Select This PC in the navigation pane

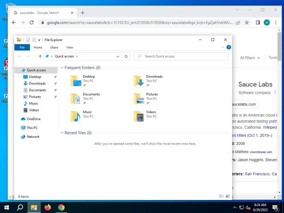[32, 128]
